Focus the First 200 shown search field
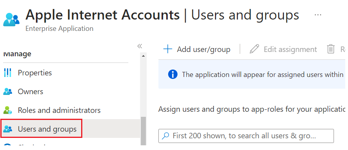 [x=246, y=136]
